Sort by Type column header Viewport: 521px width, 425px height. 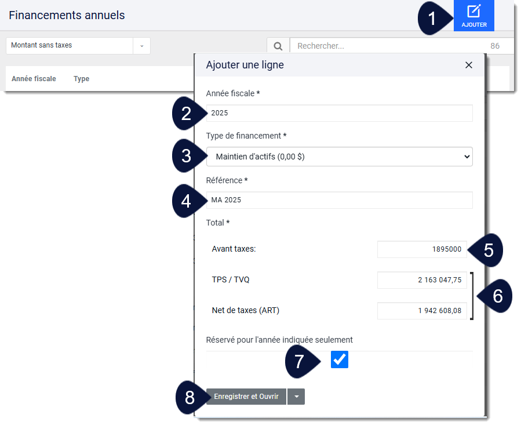(81, 79)
